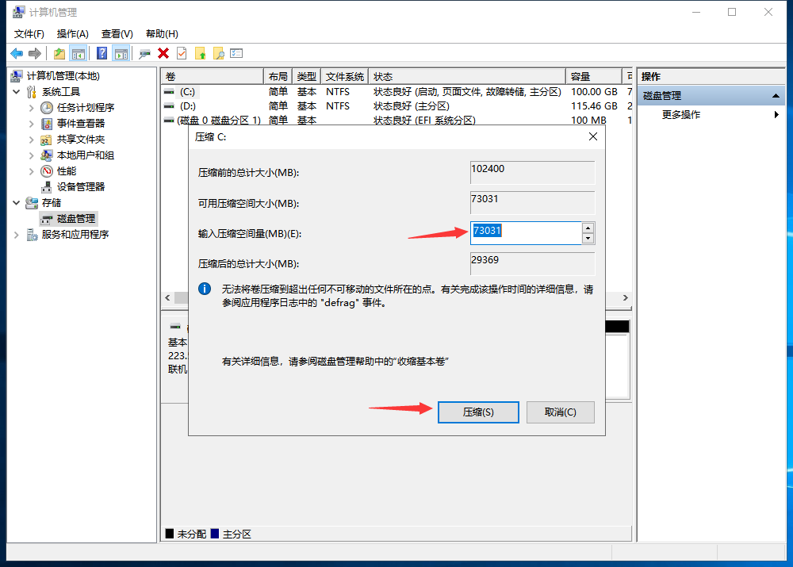Select 设备管理器 in the sidebar tree
This screenshot has height=567, width=793.
tap(82, 186)
